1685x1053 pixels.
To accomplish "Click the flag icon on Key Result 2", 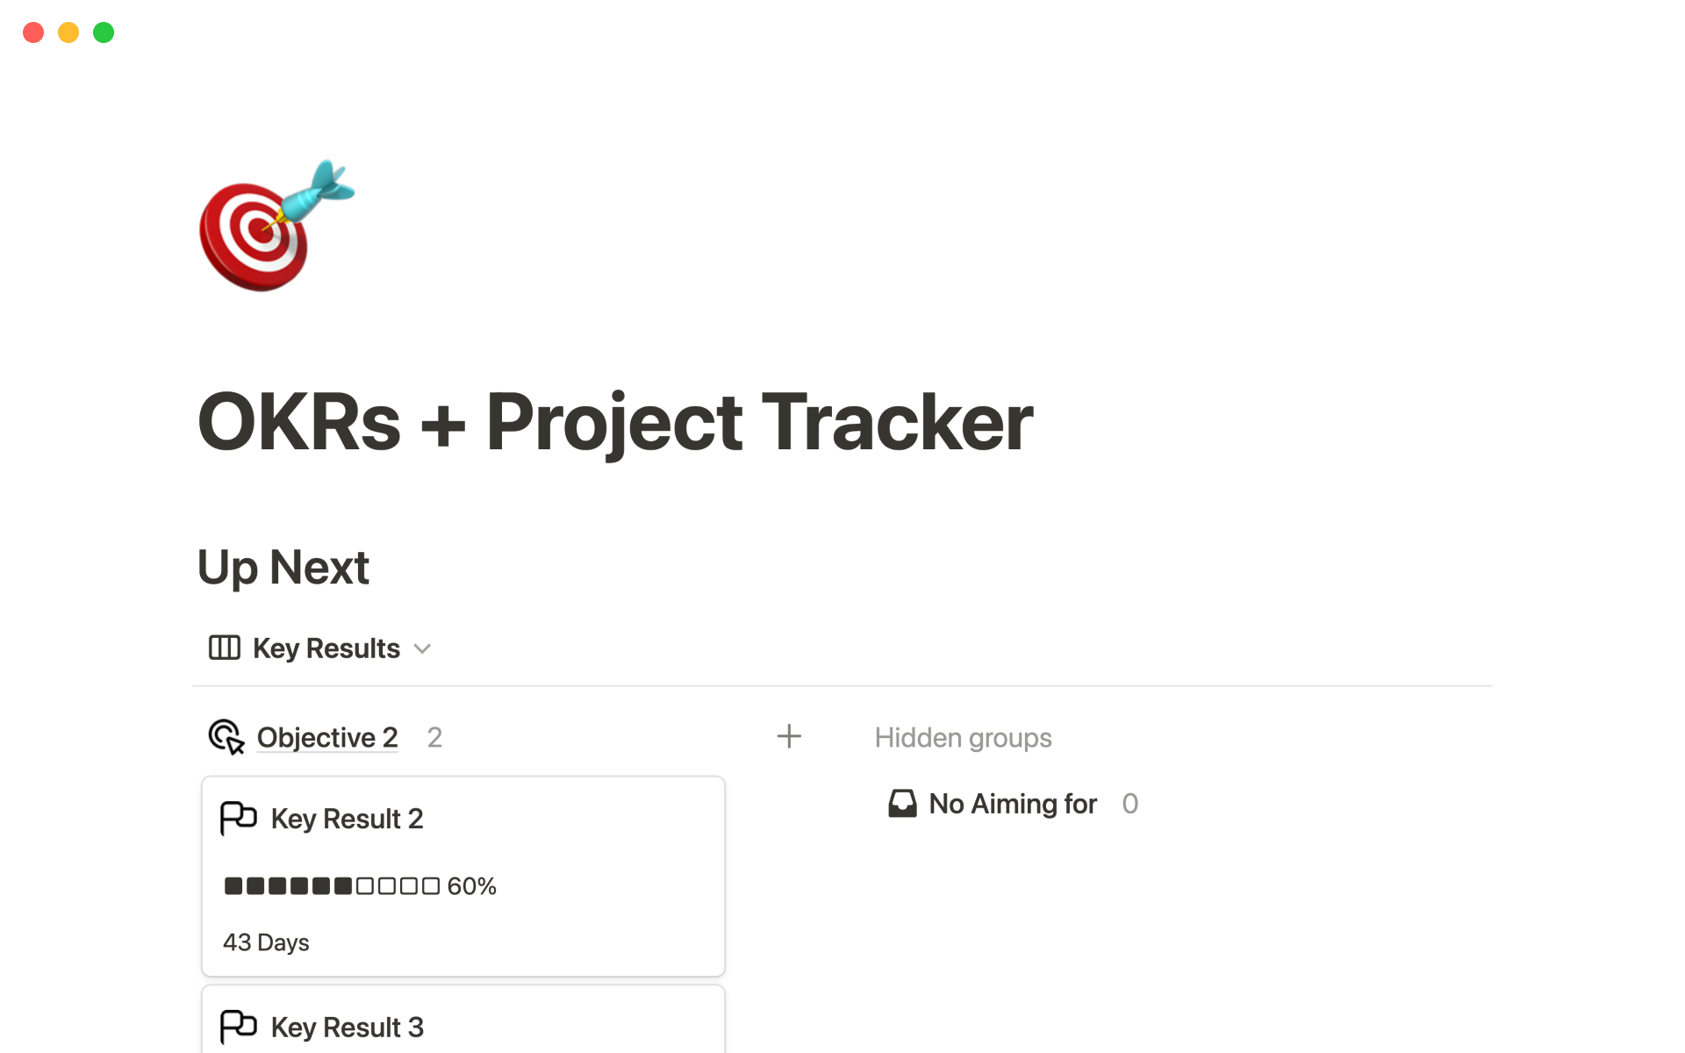I will [x=238, y=818].
